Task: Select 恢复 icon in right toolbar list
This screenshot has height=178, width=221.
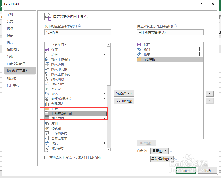Action: 139,54
